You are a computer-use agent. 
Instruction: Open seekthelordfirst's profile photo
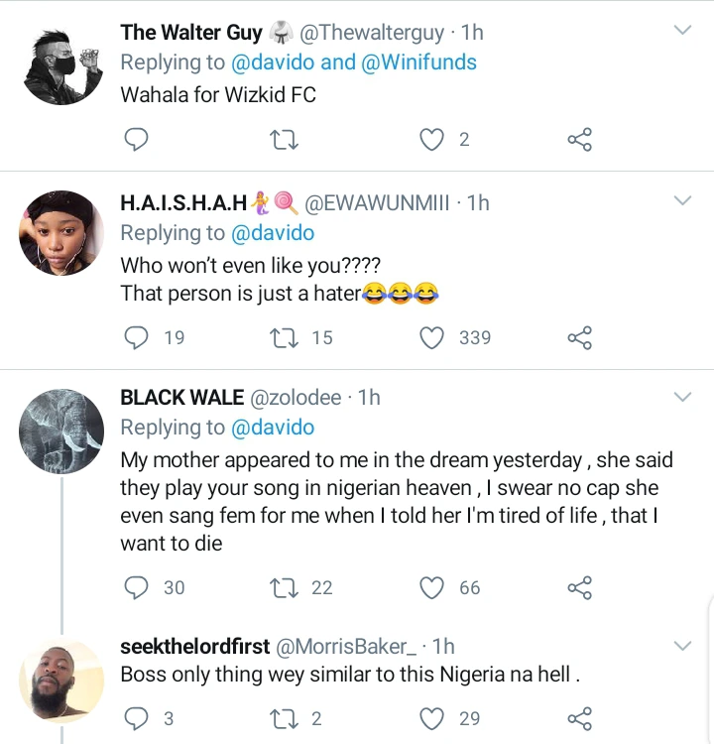coord(61,682)
